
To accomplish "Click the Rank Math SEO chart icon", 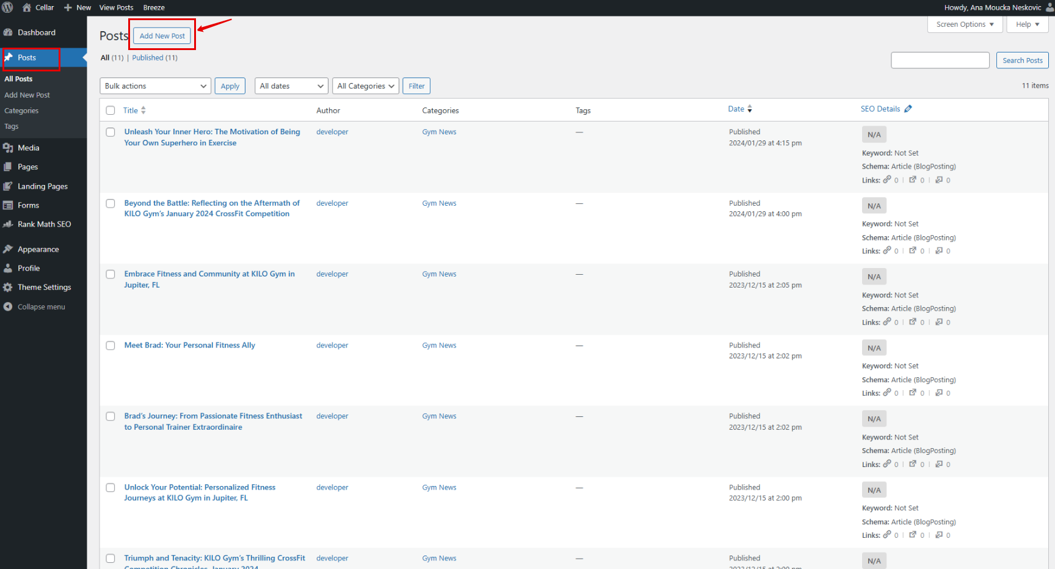I will point(8,224).
